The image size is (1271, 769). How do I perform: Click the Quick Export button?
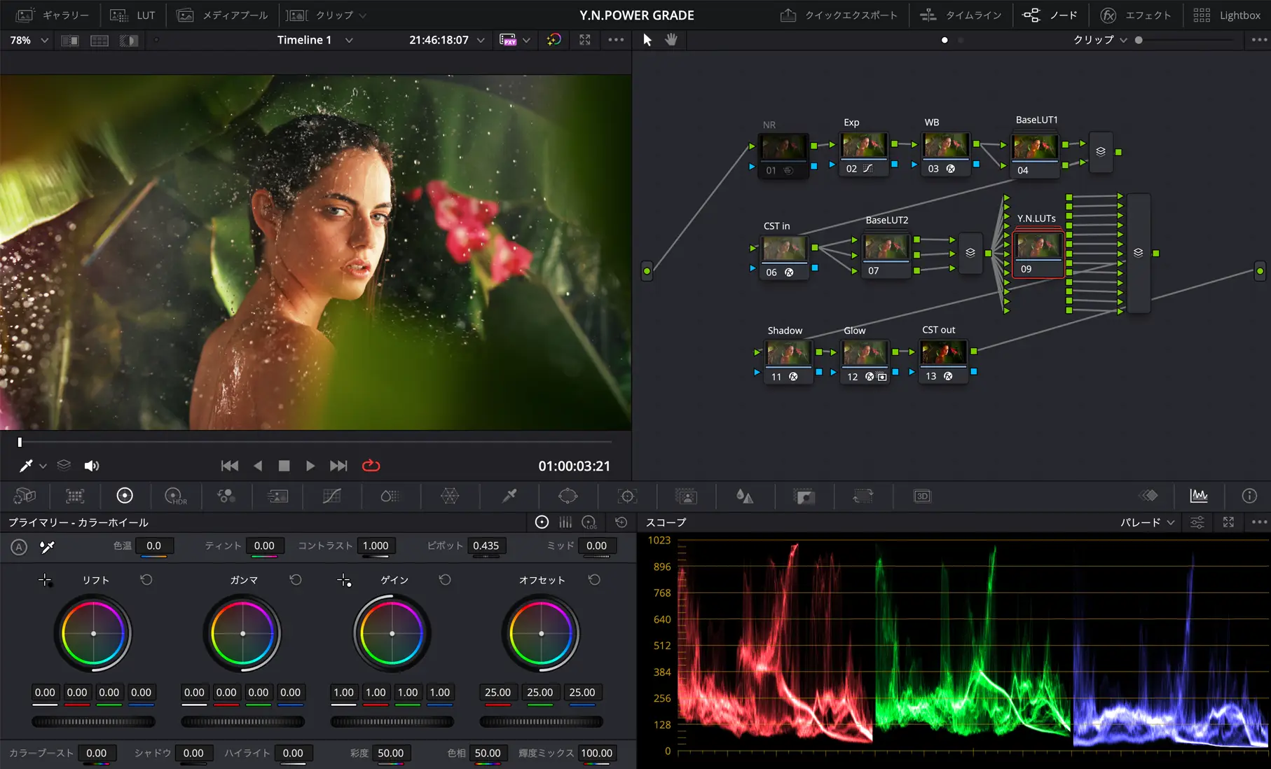839,15
